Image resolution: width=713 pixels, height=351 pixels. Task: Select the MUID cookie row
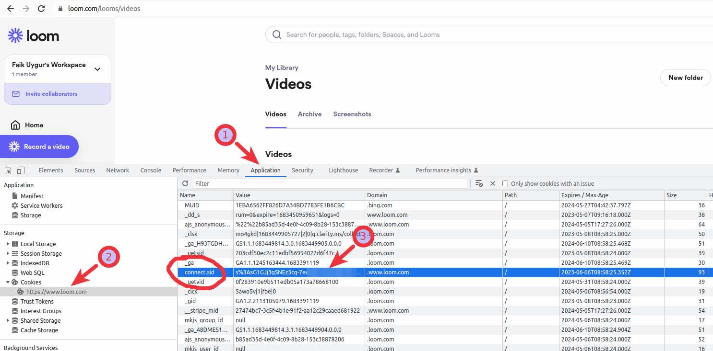[445, 205]
